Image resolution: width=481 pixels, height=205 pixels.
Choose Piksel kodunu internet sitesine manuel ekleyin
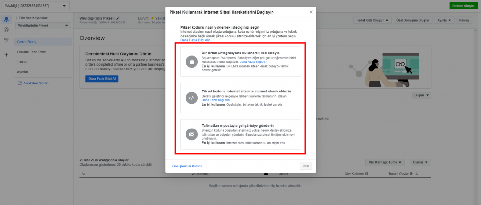click(x=240, y=98)
